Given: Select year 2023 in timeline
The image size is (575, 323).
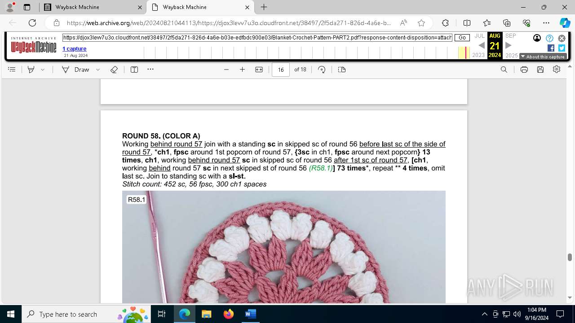Looking at the screenshot, I should pyautogui.click(x=478, y=55).
